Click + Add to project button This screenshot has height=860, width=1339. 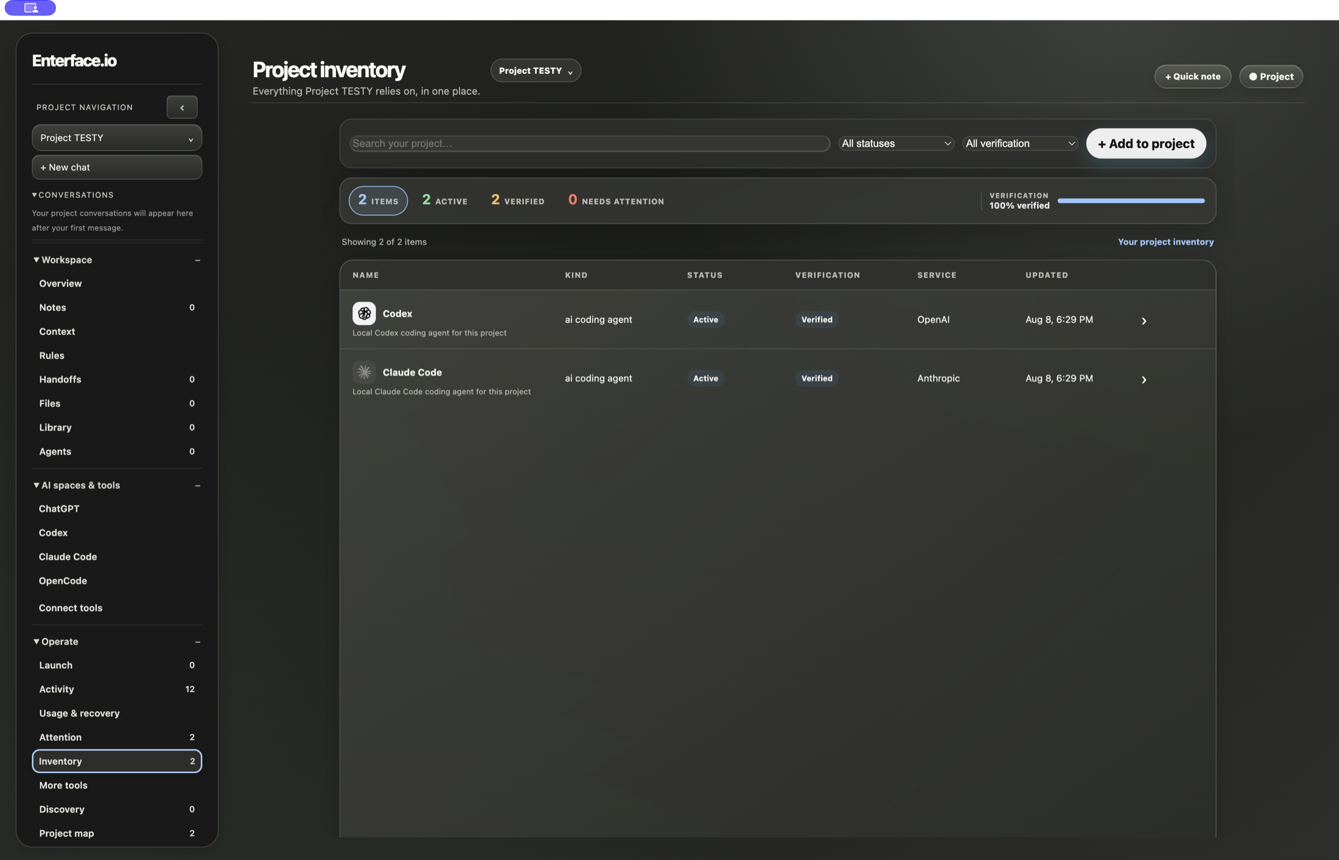click(x=1146, y=144)
